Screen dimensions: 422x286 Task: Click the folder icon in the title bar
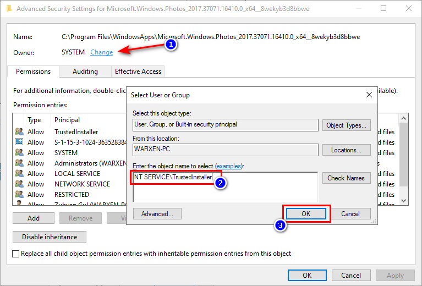click(x=8, y=9)
